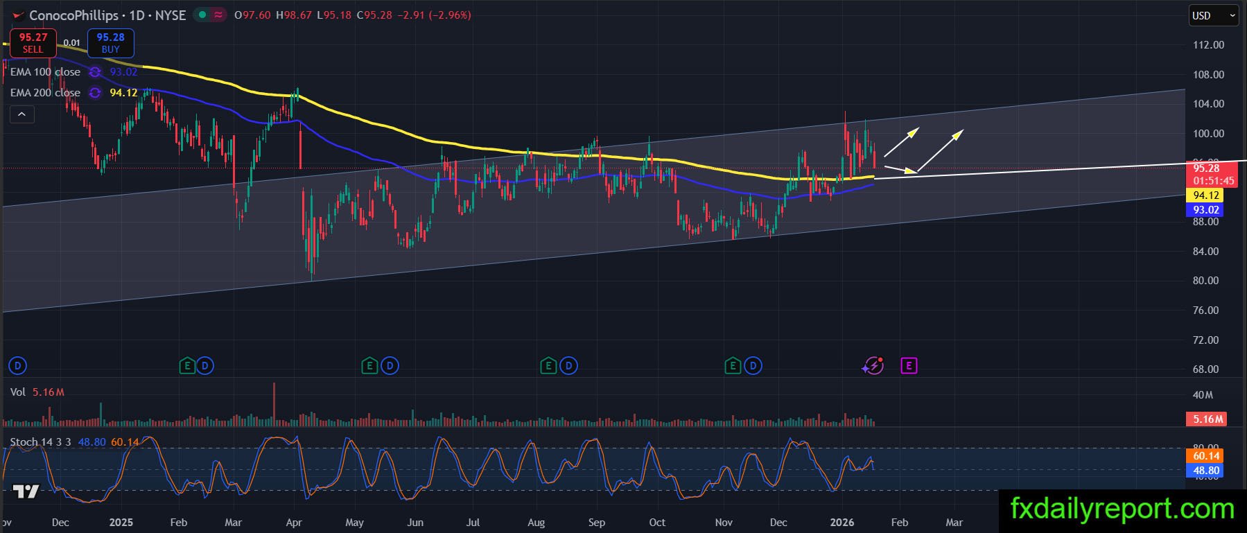This screenshot has height=533, width=1247.
Task: Click the 100.00 price axis label
Action: (x=1208, y=134)
